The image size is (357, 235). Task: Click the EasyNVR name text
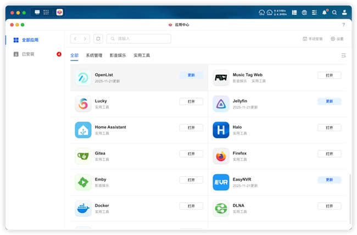click(242, 180)
